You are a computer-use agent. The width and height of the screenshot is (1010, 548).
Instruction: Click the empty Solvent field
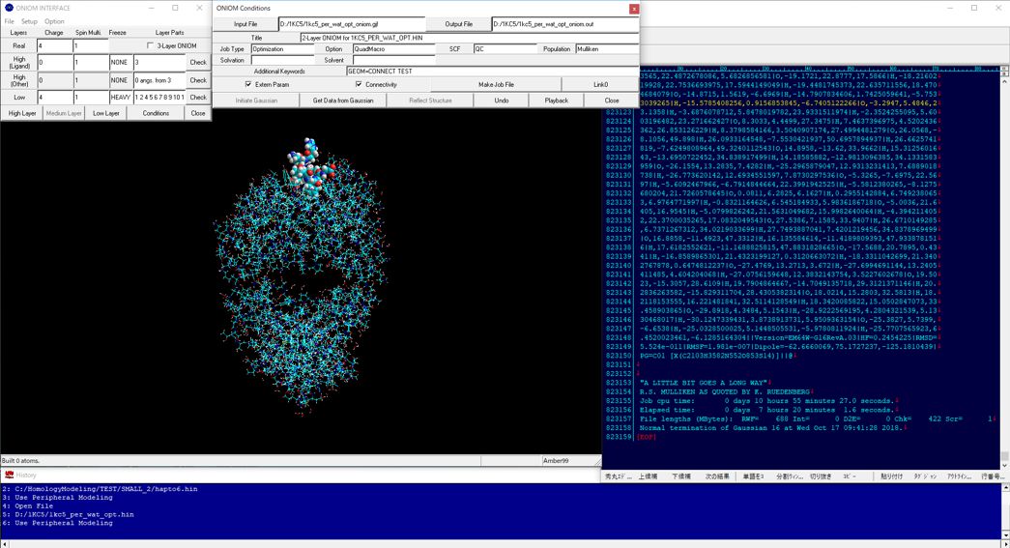tap(393, 60)
